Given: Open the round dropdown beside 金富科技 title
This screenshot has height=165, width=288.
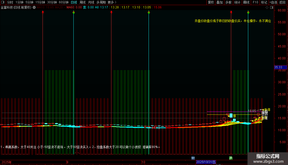Looking at the screenshot, I should click(x=34, y=7).
